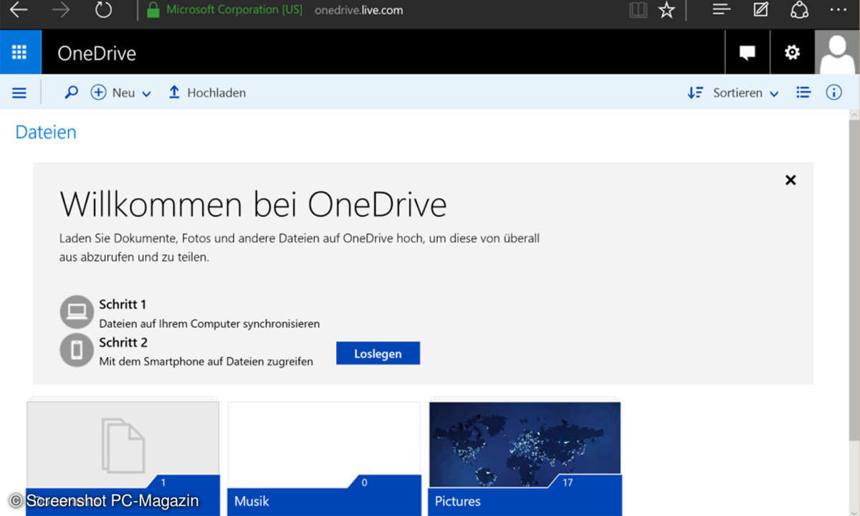Click the OneDrive title in header
This screenshot has width=860, height=516.
(96, 54)
